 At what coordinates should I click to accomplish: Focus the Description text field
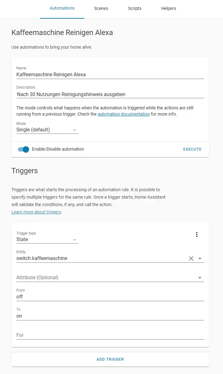pyautogui.click(x=110, y=94)
